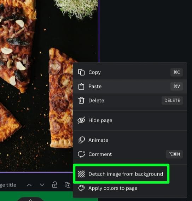Click the page title text field
Screen dimensions: 192x201
pyautogui.click(x=8, y=185)
